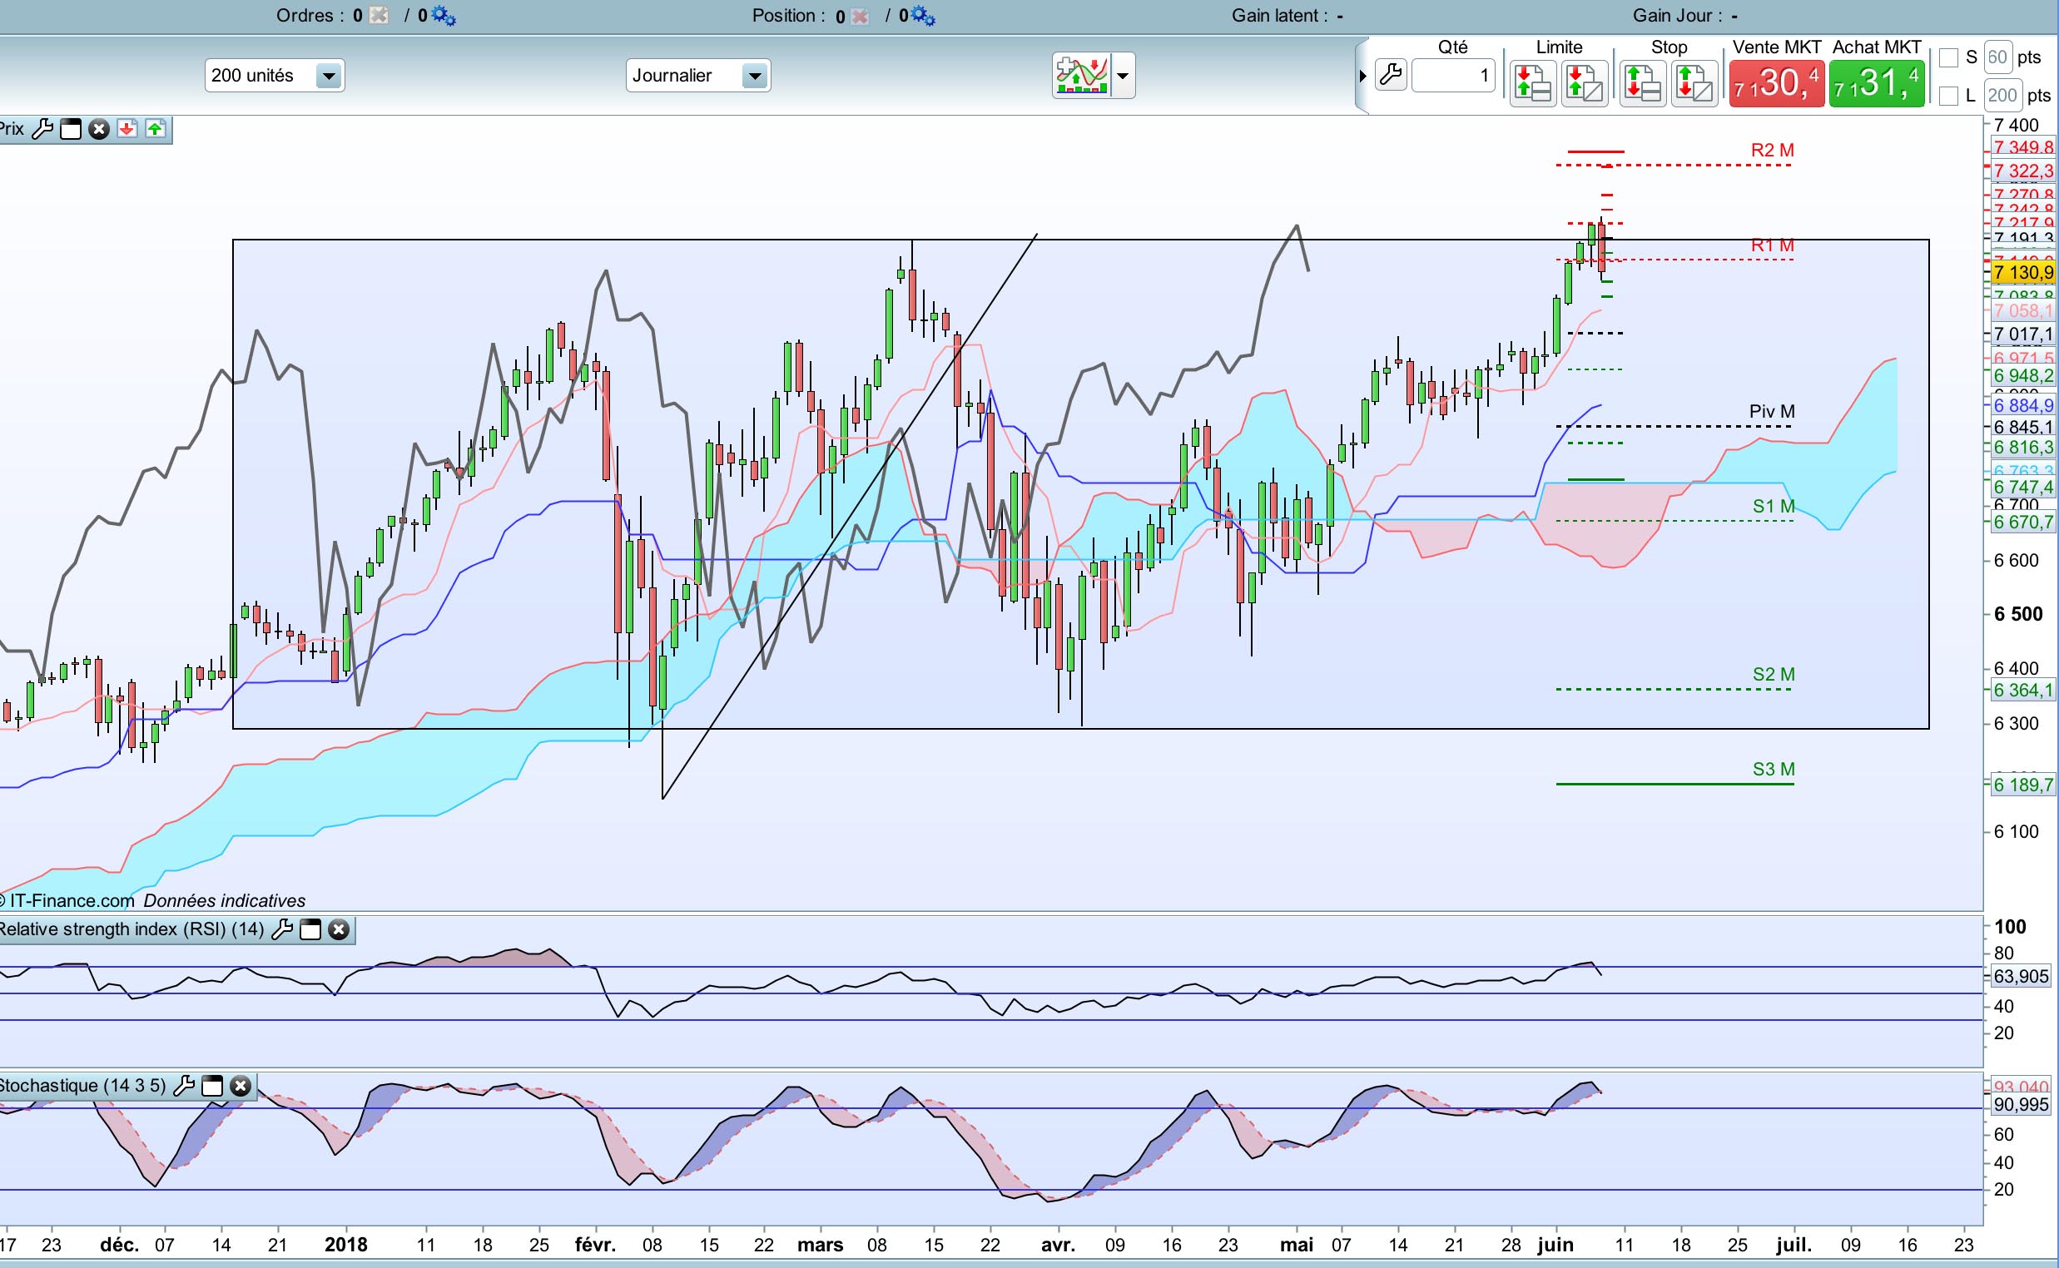The width and height of the screenshot is (2059, 1268).
Task: Expand the indicator button dropdown arrow
Action: [1123, 76]
